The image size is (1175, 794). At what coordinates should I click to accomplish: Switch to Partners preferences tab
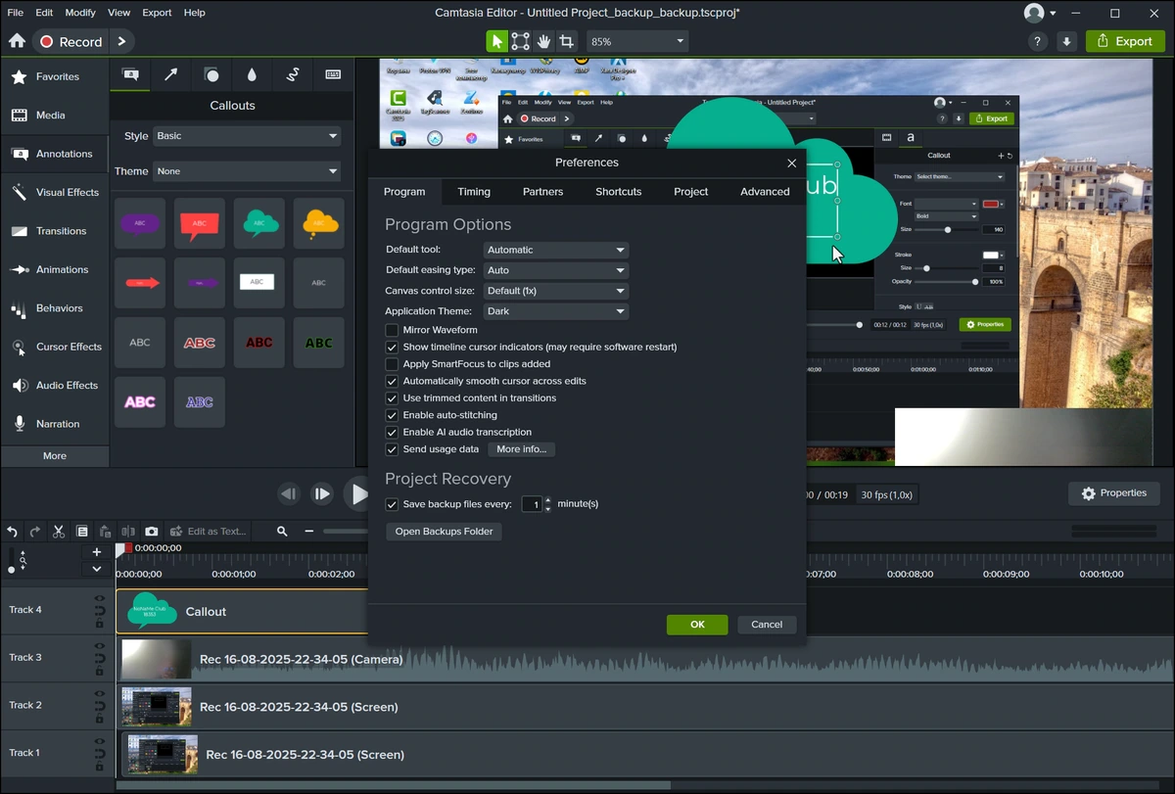point(542,192)
